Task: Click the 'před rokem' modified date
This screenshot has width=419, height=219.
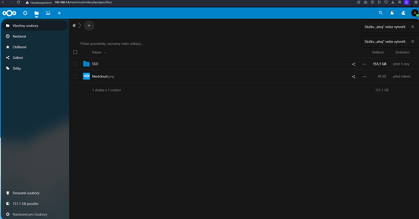Action: [x=401, y=76]
